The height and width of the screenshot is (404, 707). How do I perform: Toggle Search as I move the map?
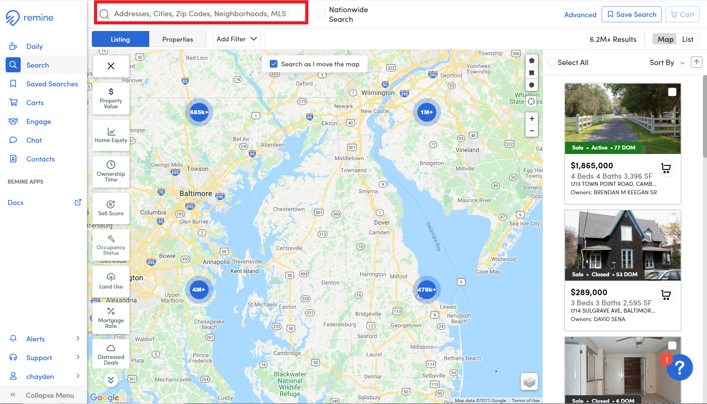coord(274,64)
